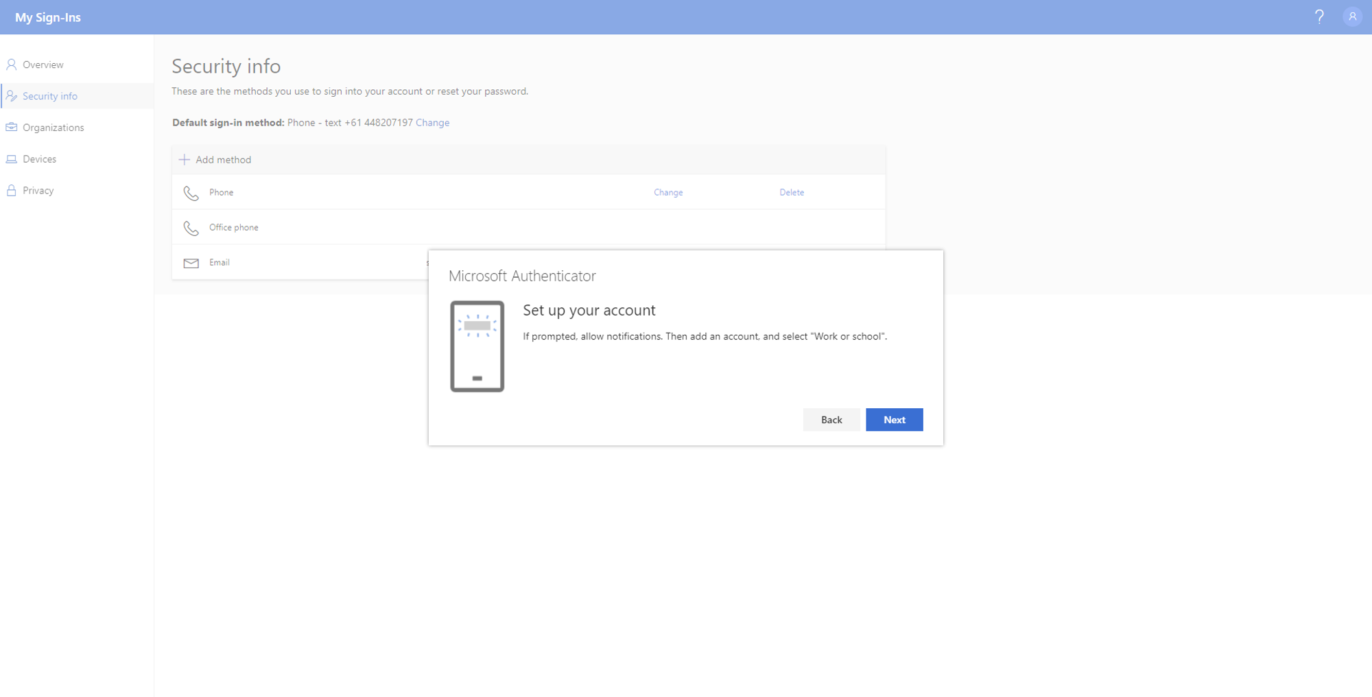This screenshot has width=1372, height=697.
Task: Click the Devices laptop icon
Action: (x=12, y=159)
